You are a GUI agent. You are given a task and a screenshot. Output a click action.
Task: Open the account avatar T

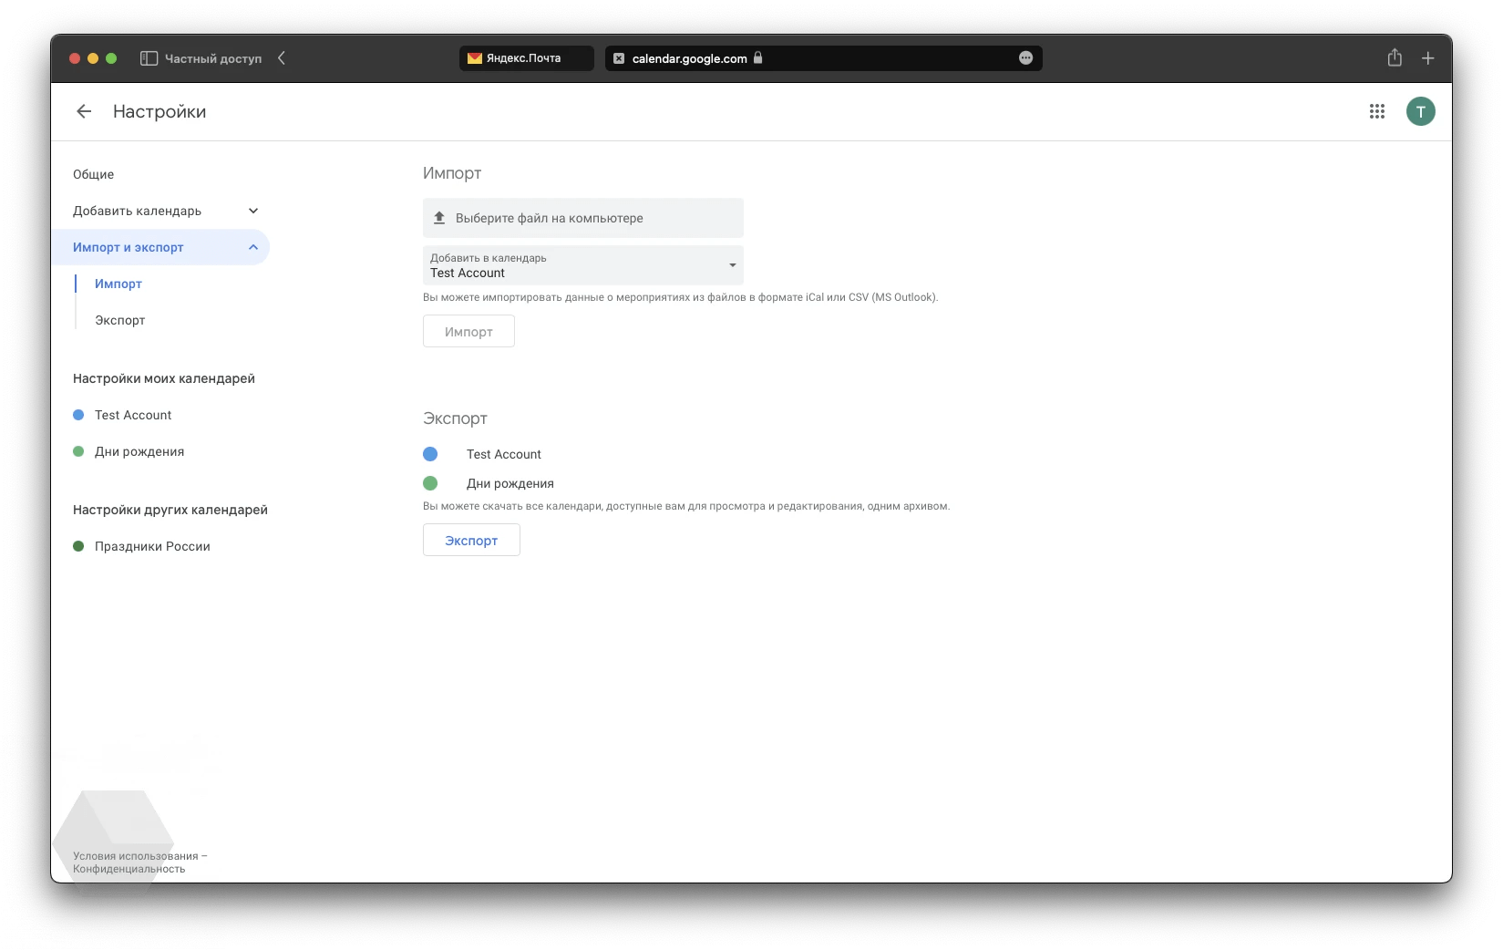(1420, 111)
